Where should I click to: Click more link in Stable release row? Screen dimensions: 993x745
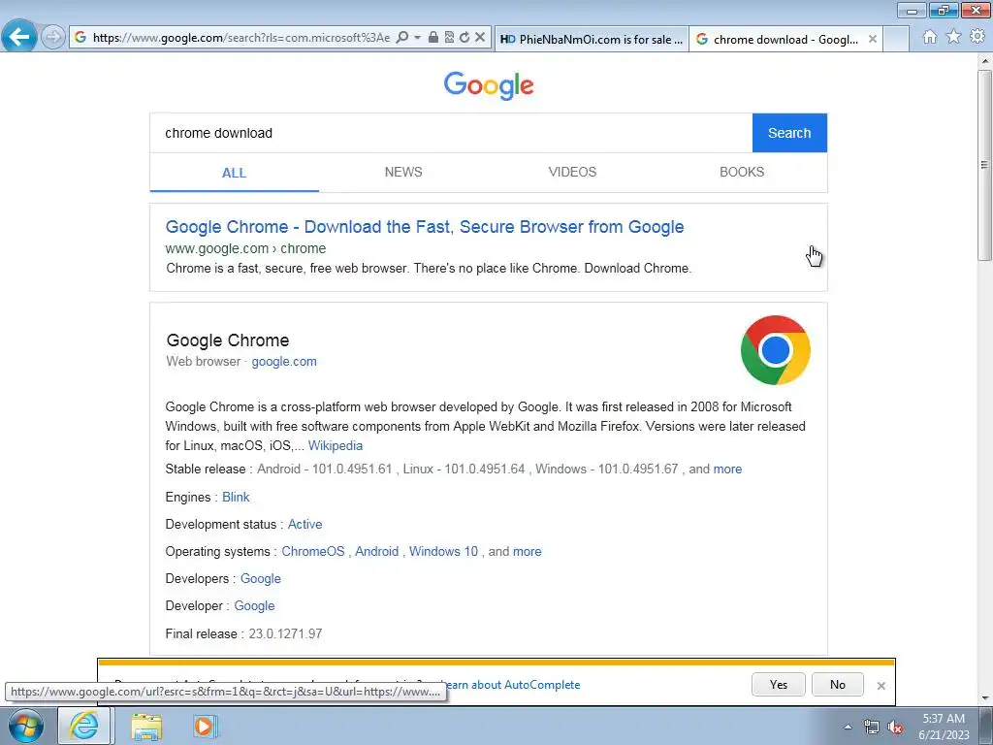tap(727, 469)
